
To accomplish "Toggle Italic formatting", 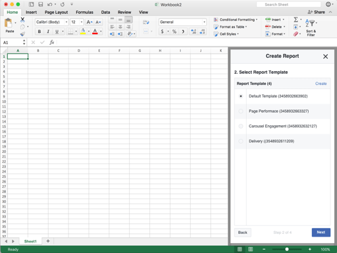I will (48, 32).
